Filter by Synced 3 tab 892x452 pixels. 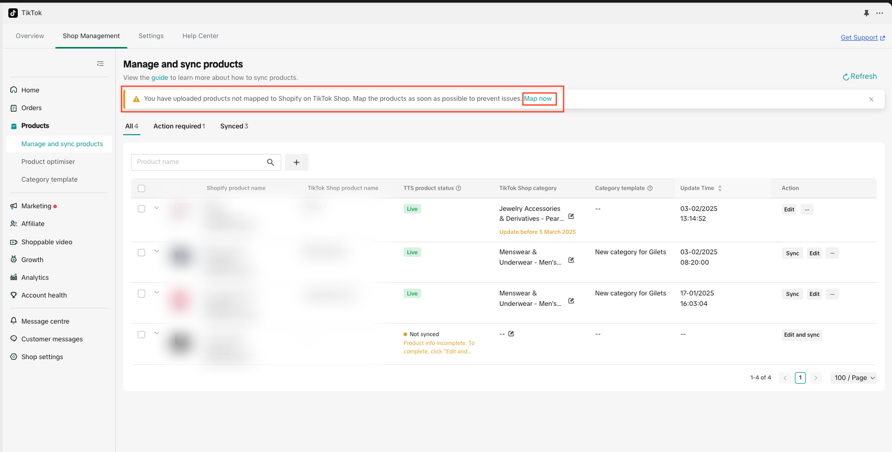(234, 126)
